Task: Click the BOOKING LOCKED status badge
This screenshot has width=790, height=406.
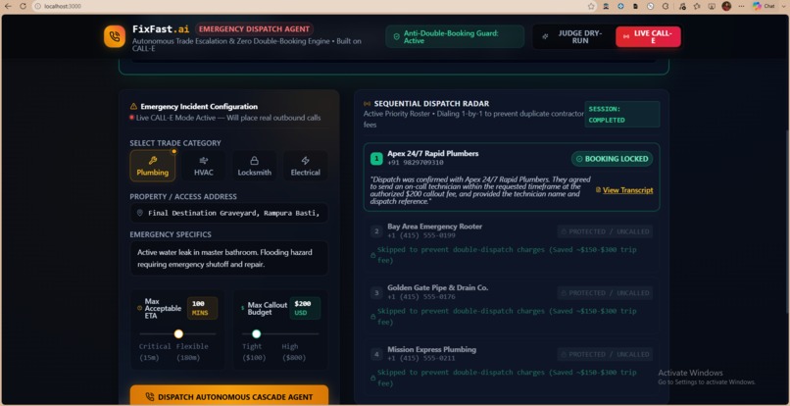Action: [613, 159]
